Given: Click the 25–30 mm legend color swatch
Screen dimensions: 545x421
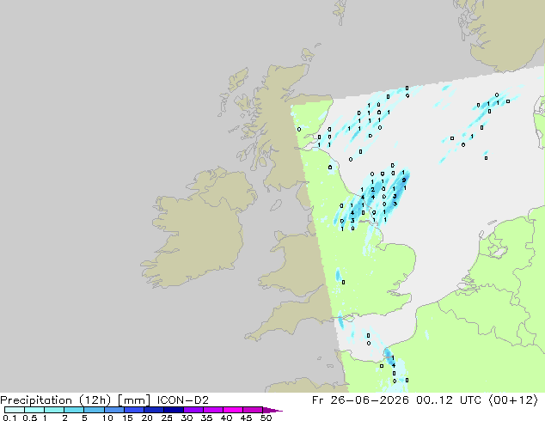Looking at the screenshot, I should 173,410.
